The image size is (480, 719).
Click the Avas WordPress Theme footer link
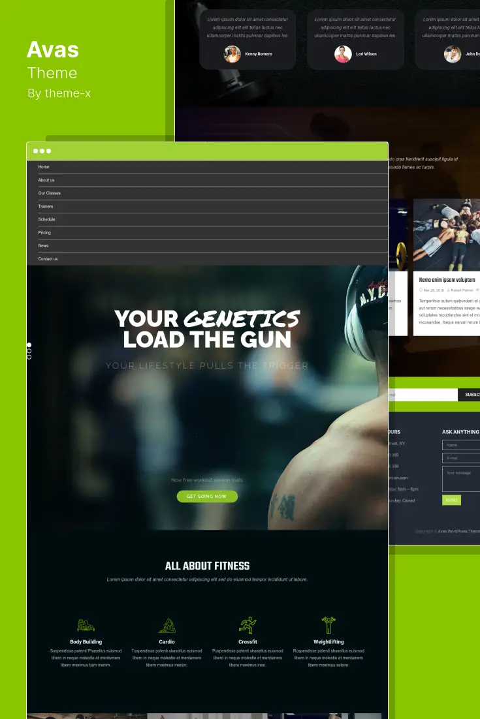coord(459,532)
